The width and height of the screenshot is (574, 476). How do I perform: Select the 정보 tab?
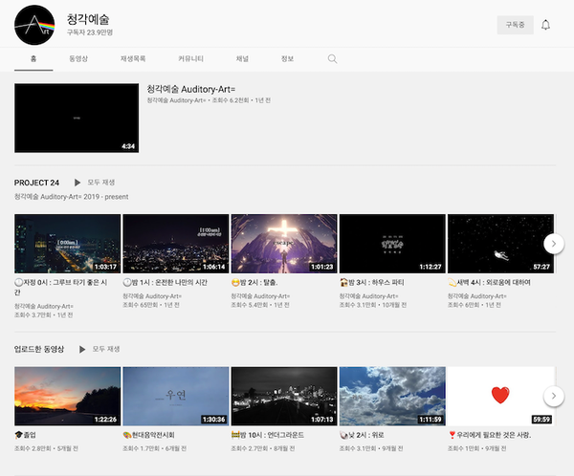coord(287,59)
